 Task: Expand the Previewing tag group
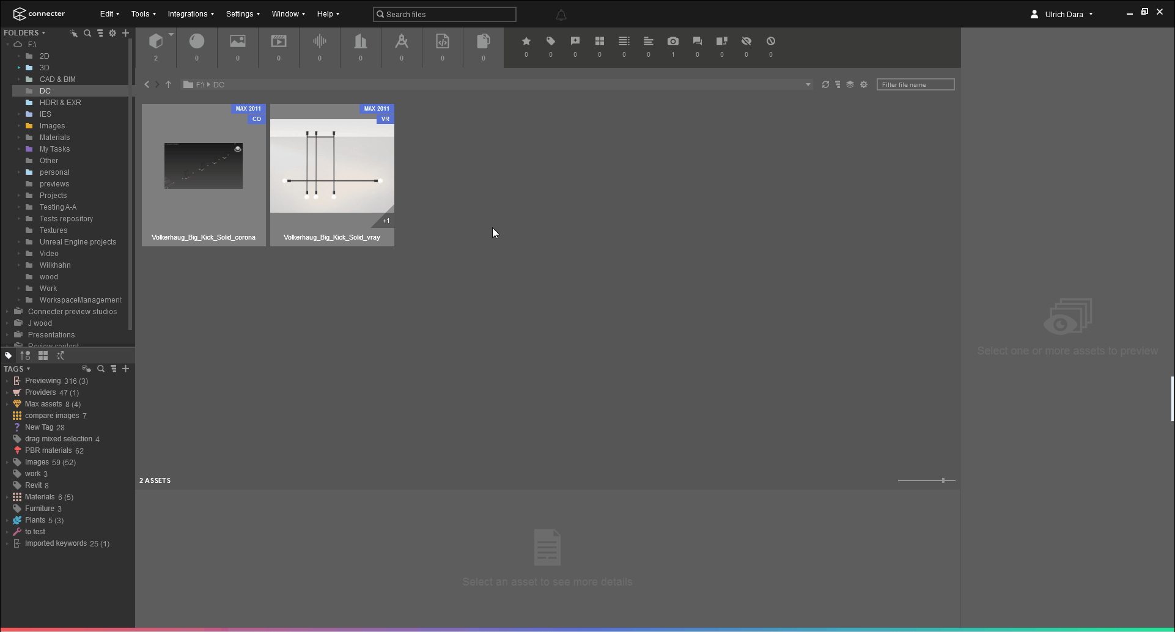(8, 381)
